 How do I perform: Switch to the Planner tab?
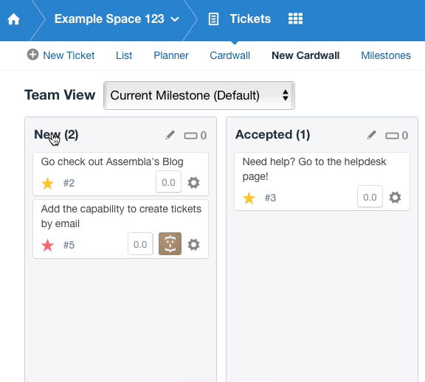pos(171,55)
